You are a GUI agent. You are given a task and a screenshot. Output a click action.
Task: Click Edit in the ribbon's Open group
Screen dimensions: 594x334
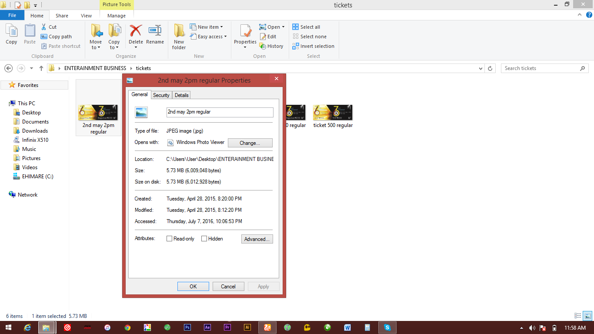[268, 37]
